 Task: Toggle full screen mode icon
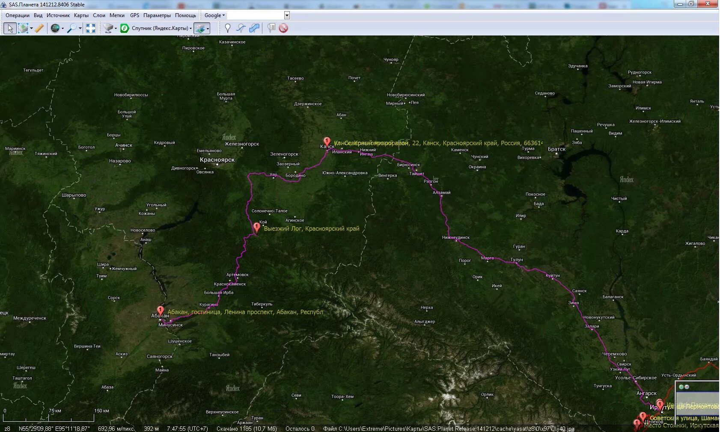click(x=91, y=28)
